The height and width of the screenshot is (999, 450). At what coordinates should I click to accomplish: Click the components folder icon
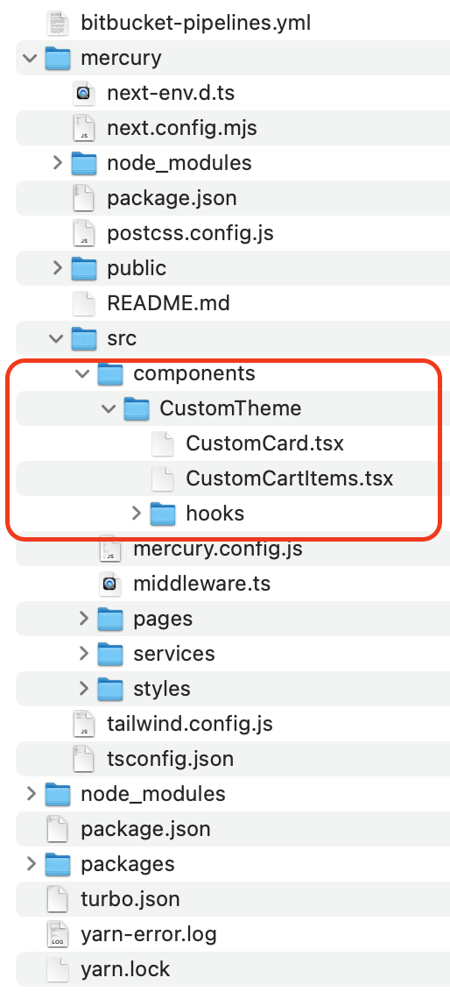(x=109, y=373)
